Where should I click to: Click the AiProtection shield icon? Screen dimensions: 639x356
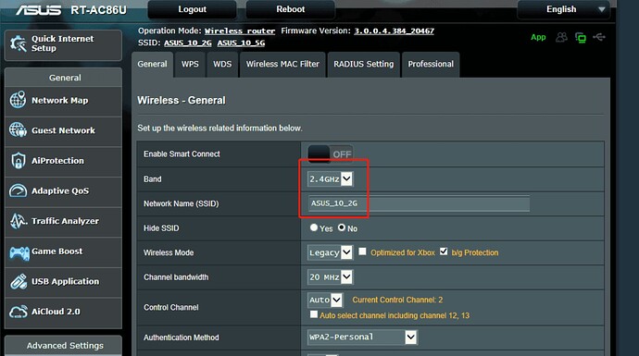19,161
